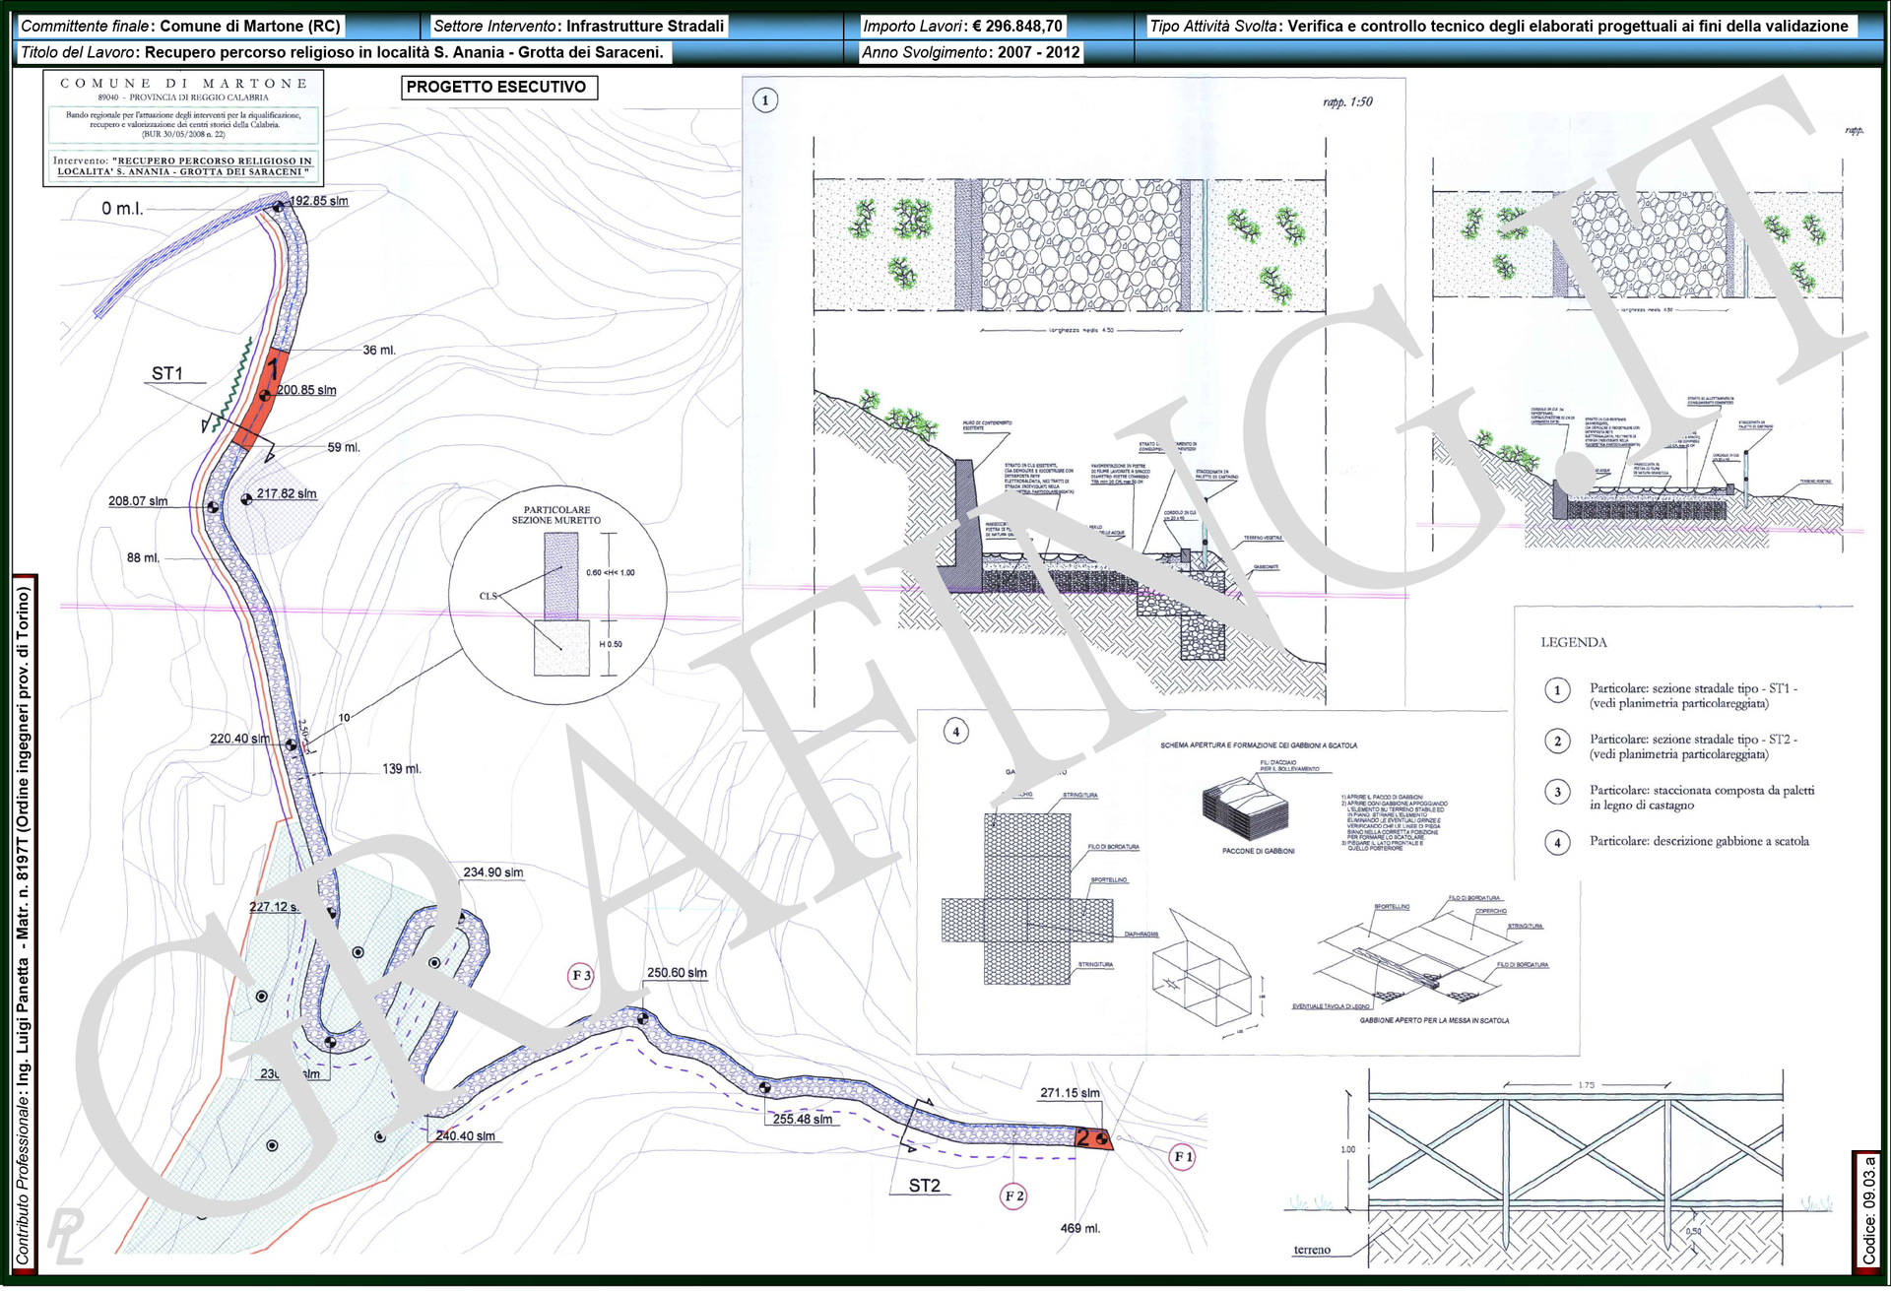
Task: Click the PROGETTO ESECUTIVO label box
Action: (498, 88)
